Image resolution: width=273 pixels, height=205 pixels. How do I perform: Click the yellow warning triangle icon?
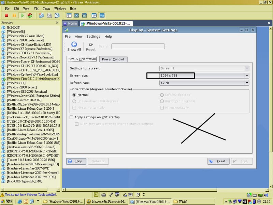click(x=2, y=195)
